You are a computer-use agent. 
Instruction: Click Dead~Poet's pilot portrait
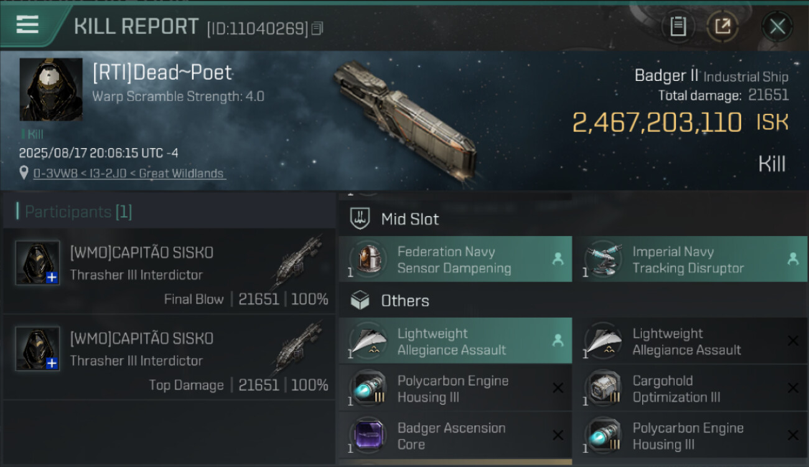pyautogui.click(x=51, y=90)
